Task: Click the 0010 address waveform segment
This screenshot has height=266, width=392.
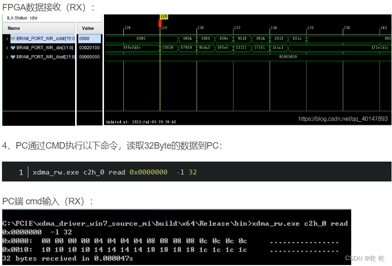Action: (x=242, y=38)
